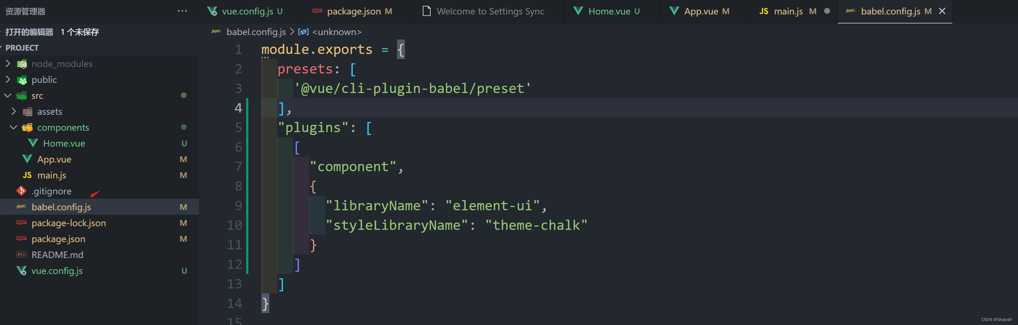The height and width of the screenshot is (325, 1018).
Task: Click line number 10 in the gutter
Action: tap(234, 225)
